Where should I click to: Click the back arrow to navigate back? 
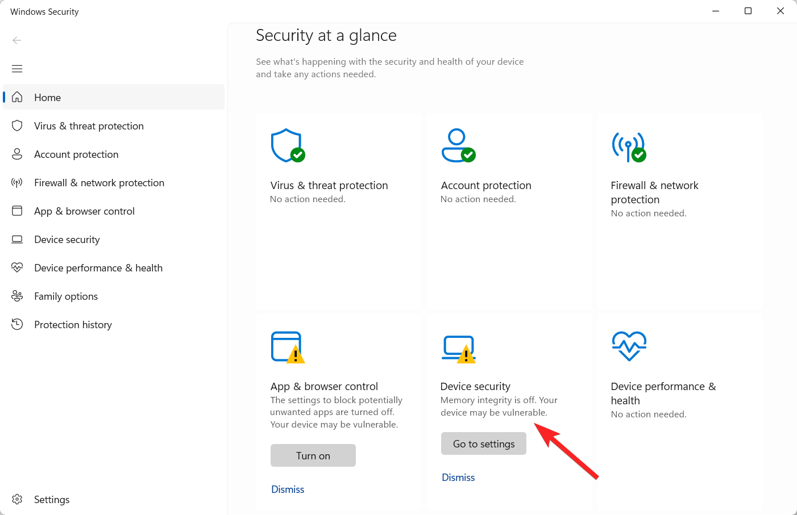coord(17,40)
